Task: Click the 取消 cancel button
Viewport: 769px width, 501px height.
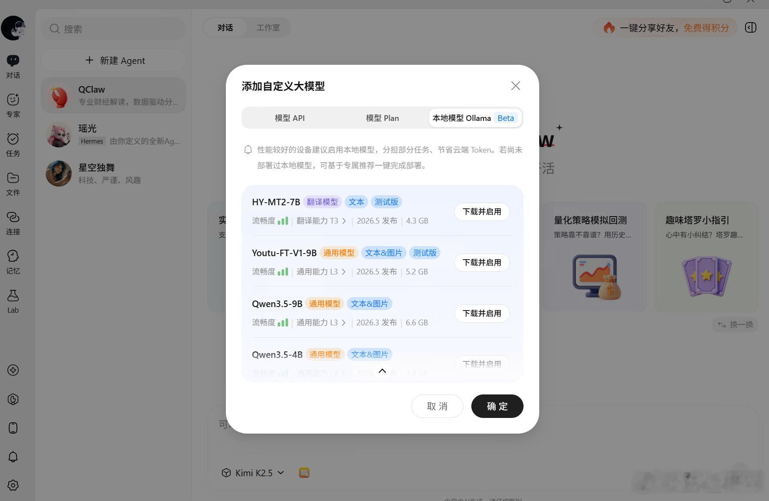Action: tap(437, 406)
